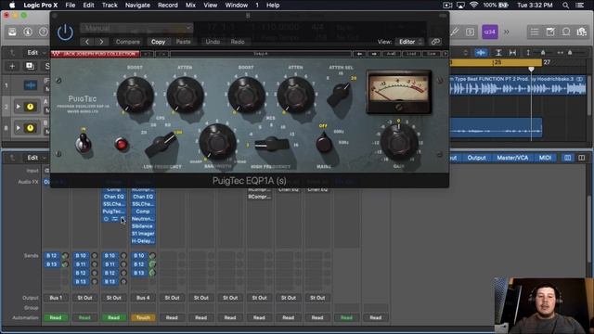
Task: Click the tuner pencil icon in toolbar
Action: tap(454, 32)
